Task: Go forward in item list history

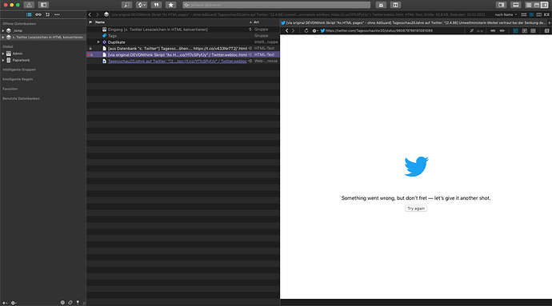Action: pyautogui.click(x=98, y=14)
